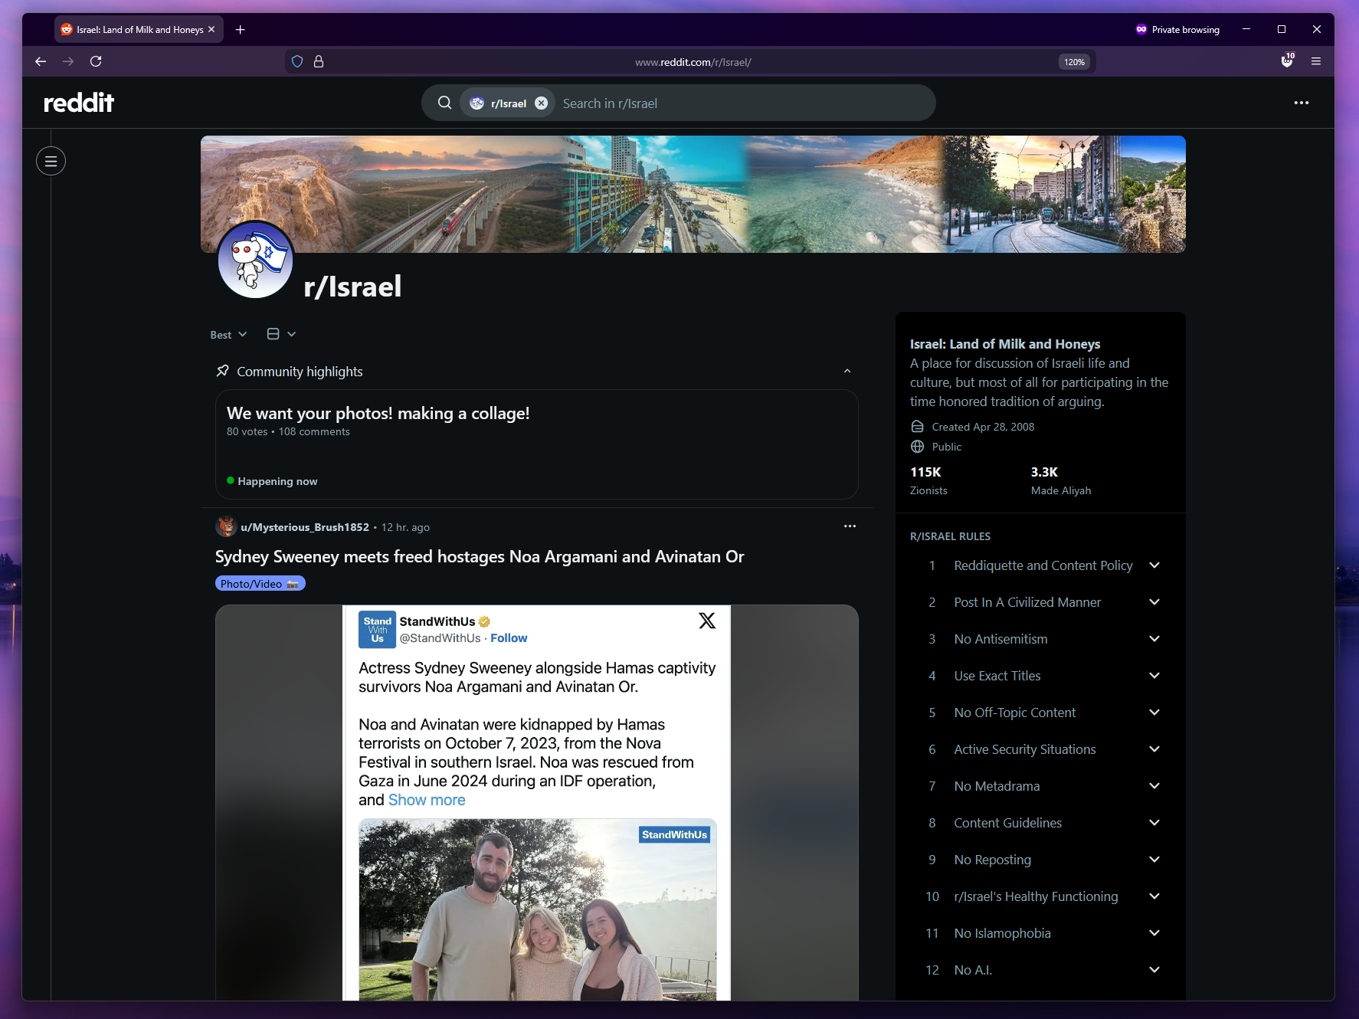Open StandWithUs profile picture in tweet

(x=377, y=629)
